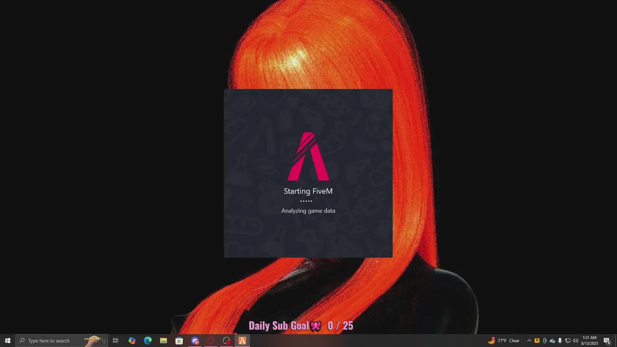The image size is (617, 347).
Task: Click the FiveM logo in the splash window
Action: (x=308, y=156)
